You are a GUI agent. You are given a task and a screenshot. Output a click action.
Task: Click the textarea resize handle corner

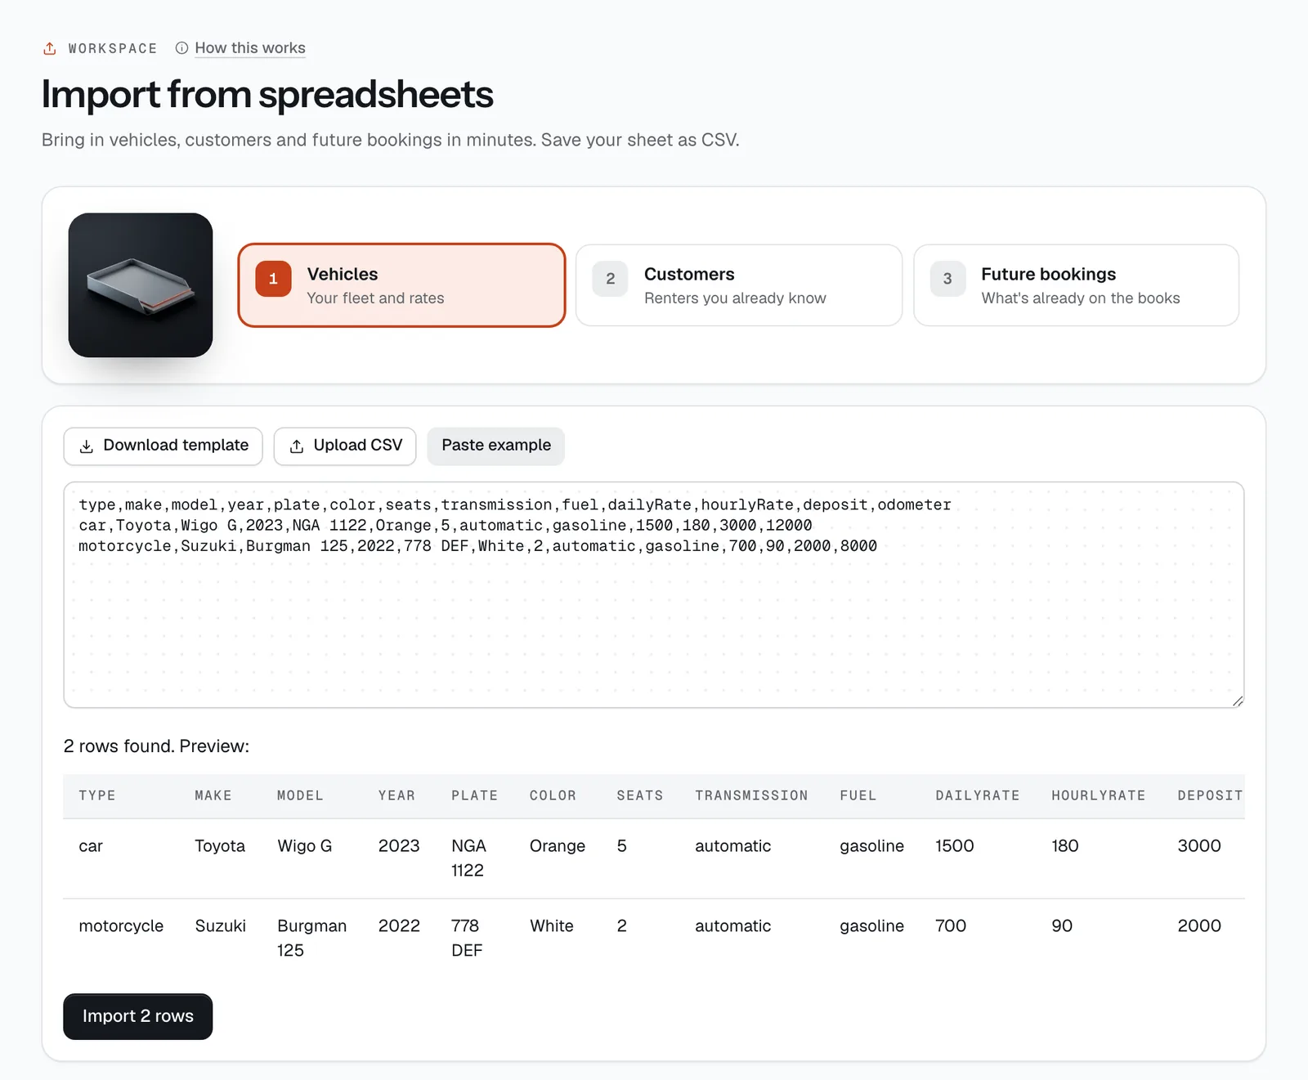click(x=1238, y=701)
